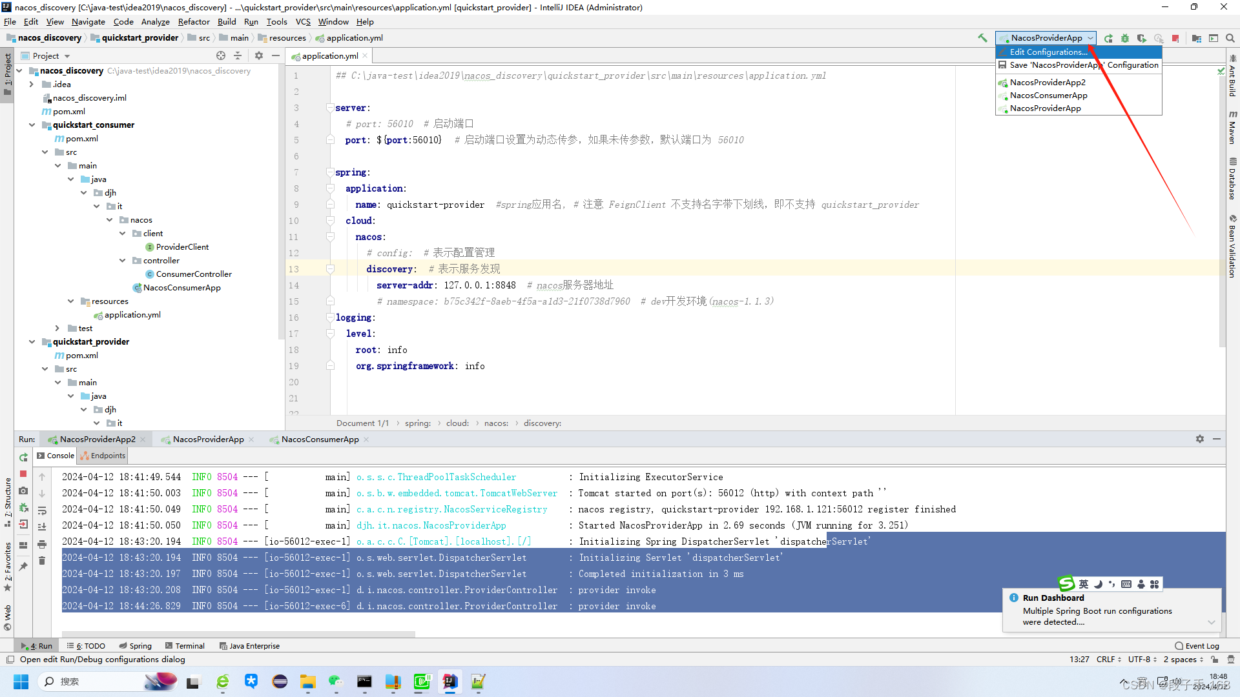Click the Restore Layout icon in Run panel
This screenshot has width=1240, height=697.
point(23,545)
